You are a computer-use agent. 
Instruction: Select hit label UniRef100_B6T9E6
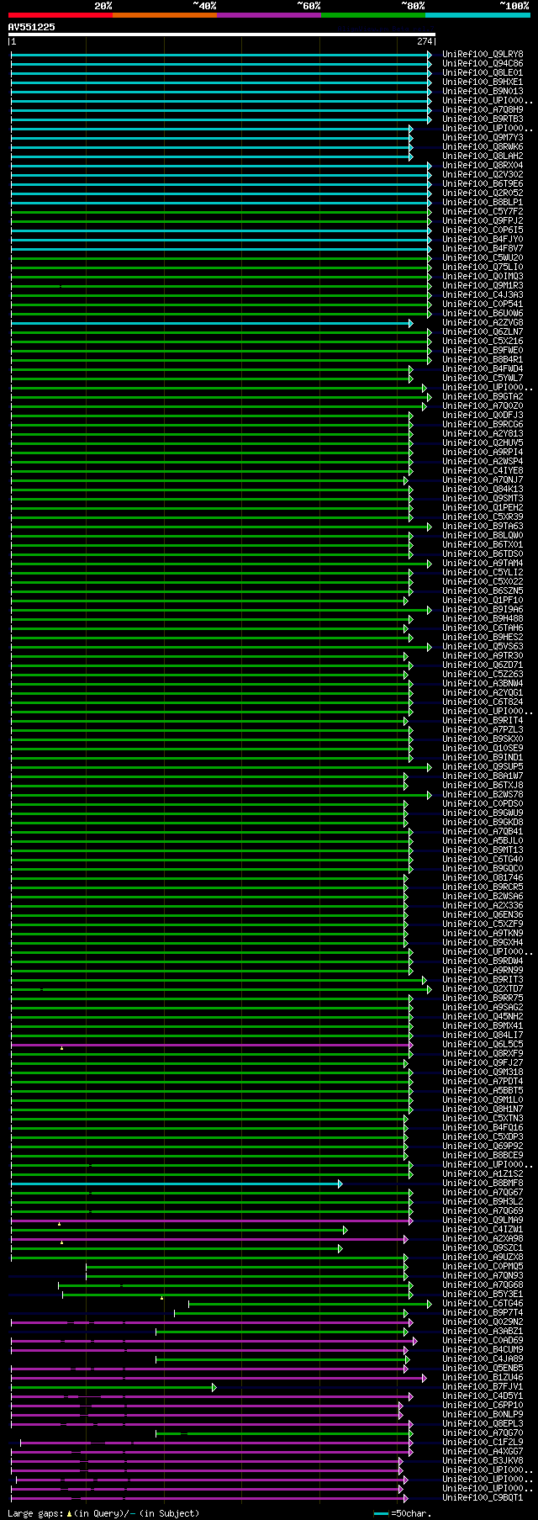[x=483, y=183]
